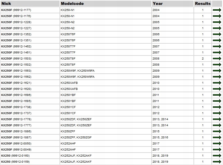Viewport: 223px width, 165px height.
Task: Click arrow in 99912-1462 KX250T7F row
Action: (x=217, y=46)
